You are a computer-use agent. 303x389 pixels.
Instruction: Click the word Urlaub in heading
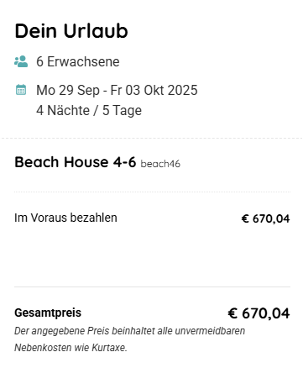coord(96,31)
